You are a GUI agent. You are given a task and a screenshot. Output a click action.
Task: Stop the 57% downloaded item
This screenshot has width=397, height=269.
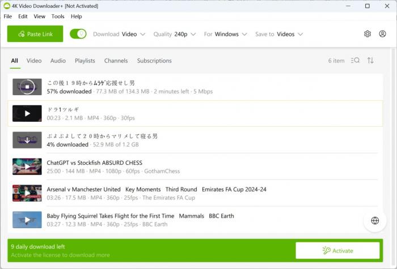(27, 87)
